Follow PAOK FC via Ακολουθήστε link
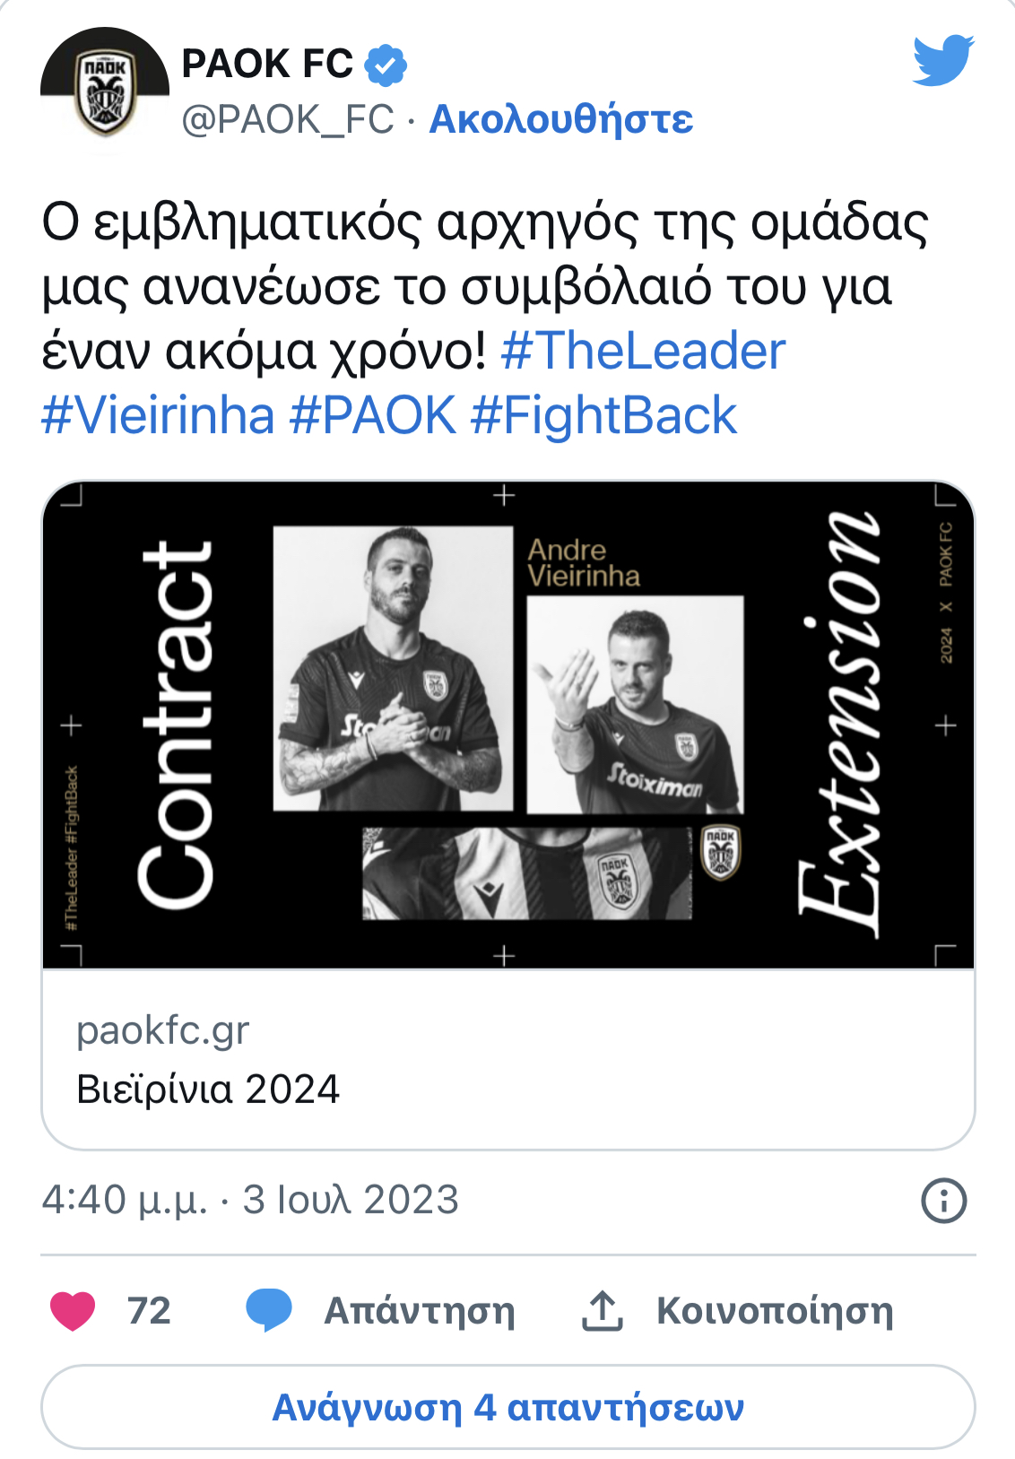Image resolution: width=1015 pixels, height=1459 pixels. point(561,119)
